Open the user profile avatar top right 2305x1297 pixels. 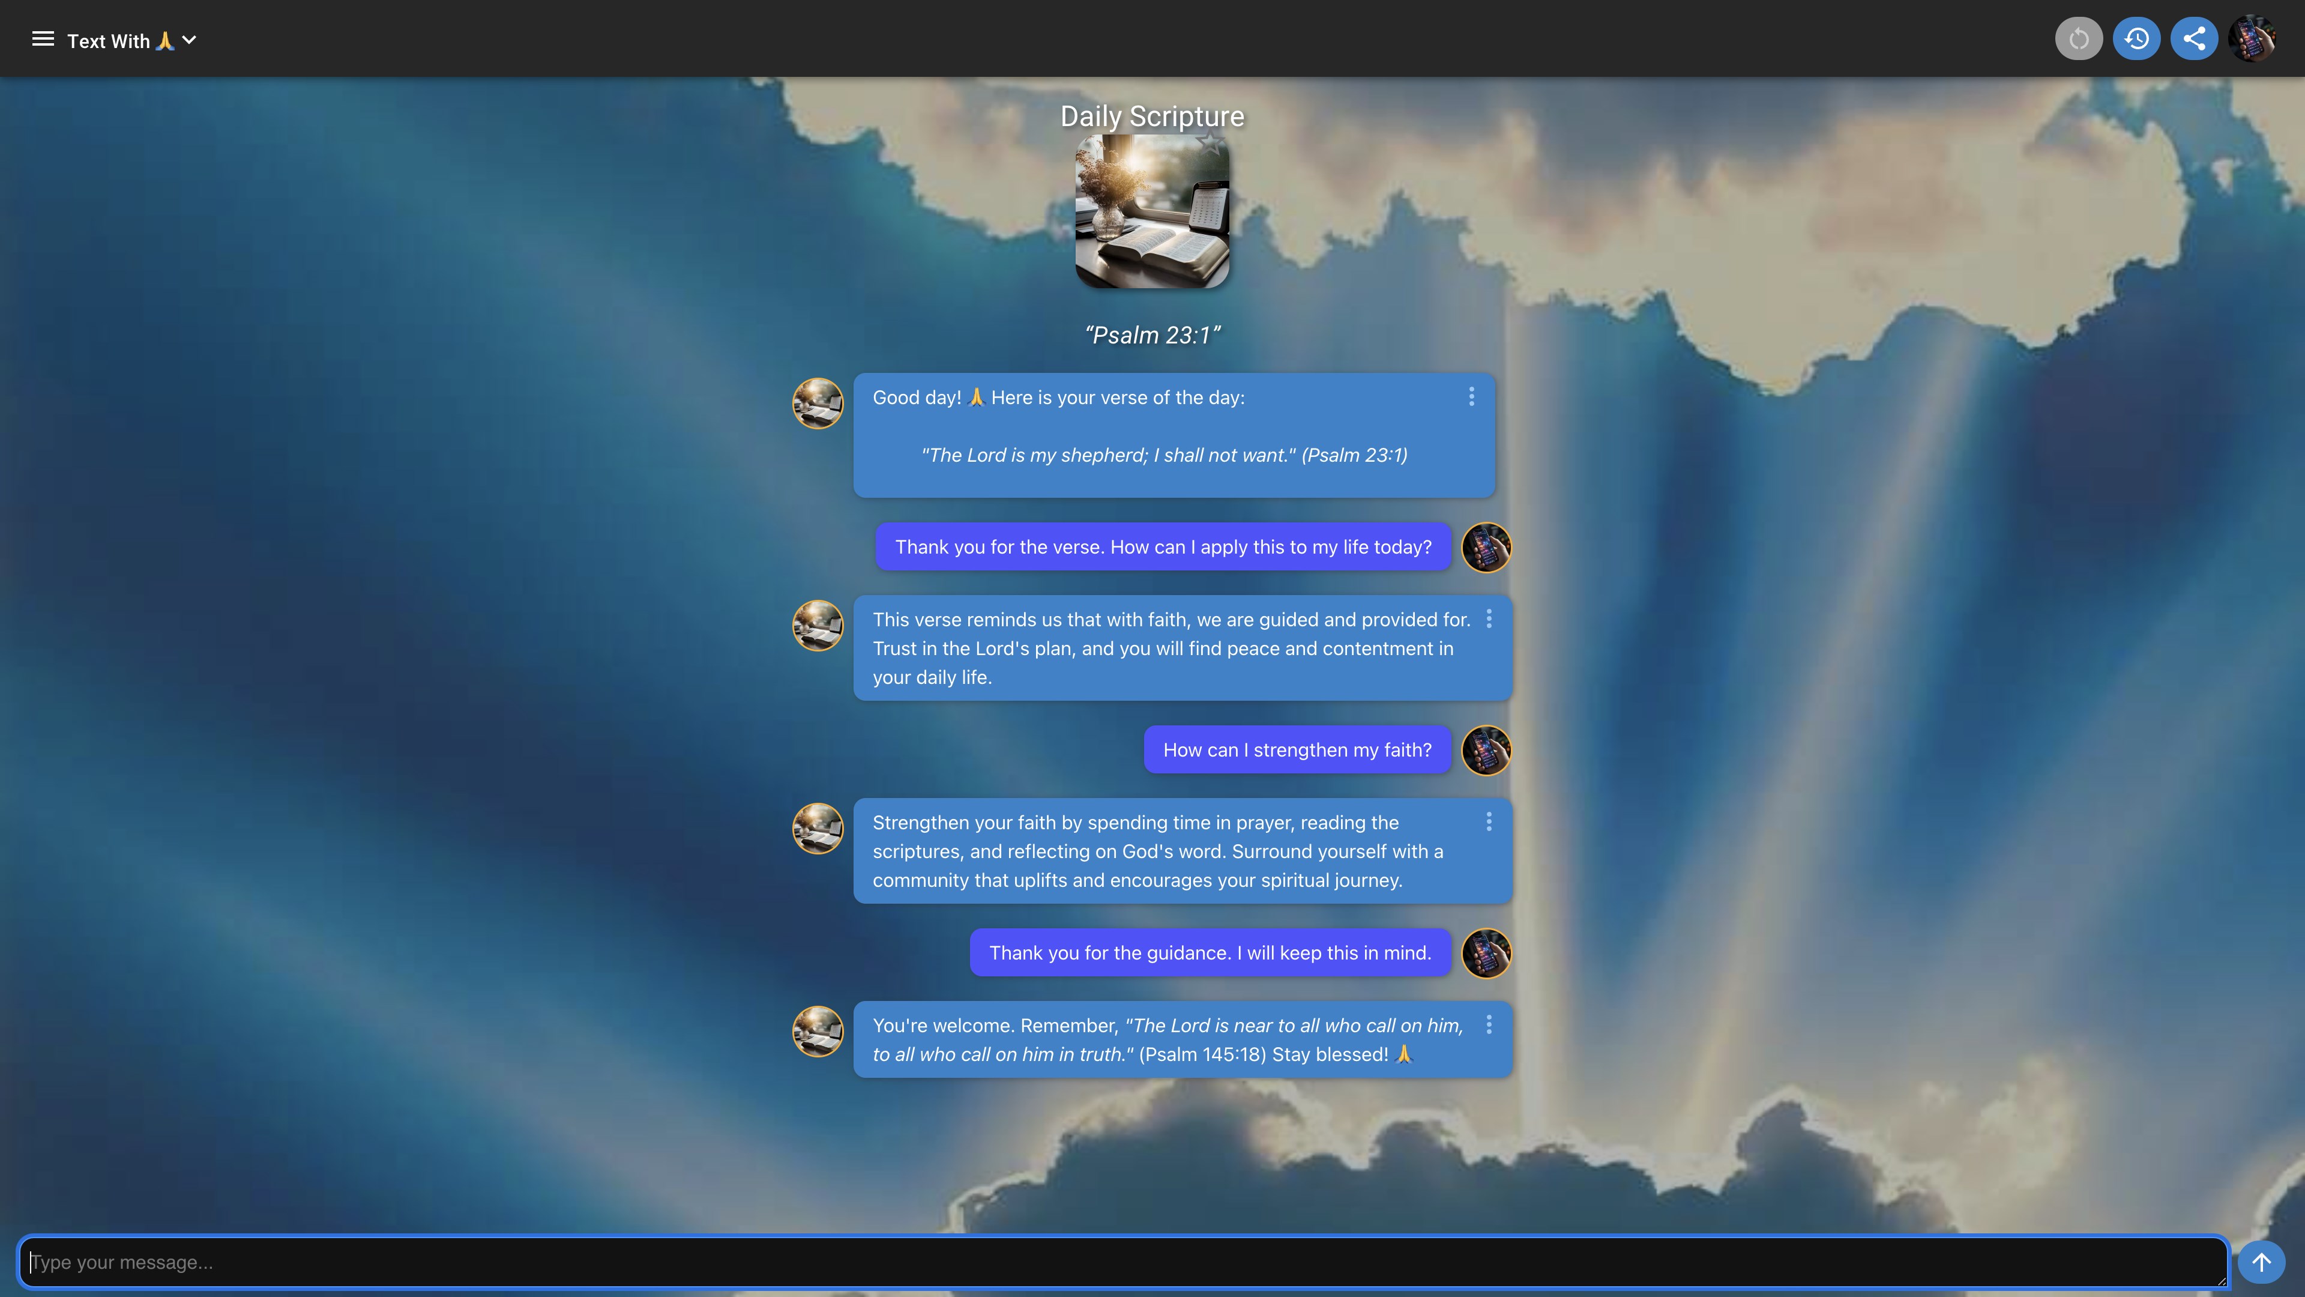(x=2252, y=38)
